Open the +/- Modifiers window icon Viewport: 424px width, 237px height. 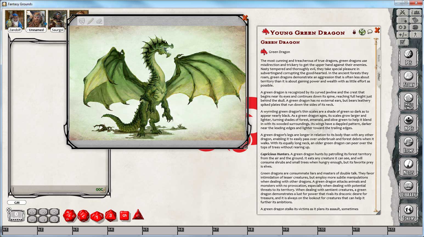(x=402, y=35)
